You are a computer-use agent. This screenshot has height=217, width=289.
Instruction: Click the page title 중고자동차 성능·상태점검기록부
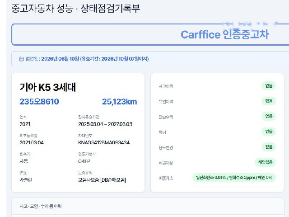click(76, 8)
